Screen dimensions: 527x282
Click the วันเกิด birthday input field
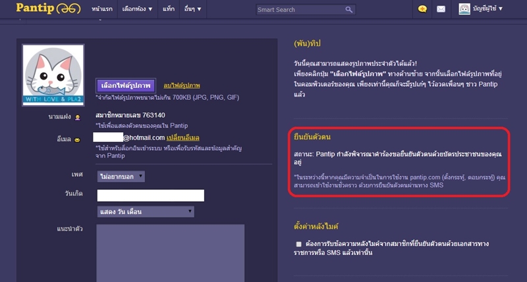pos(151,195)
